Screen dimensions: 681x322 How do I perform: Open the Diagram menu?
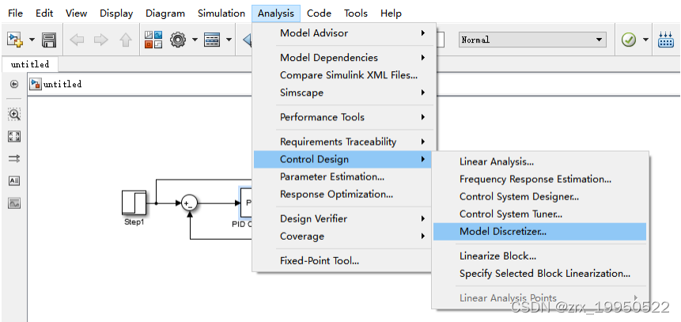[165, 13]
